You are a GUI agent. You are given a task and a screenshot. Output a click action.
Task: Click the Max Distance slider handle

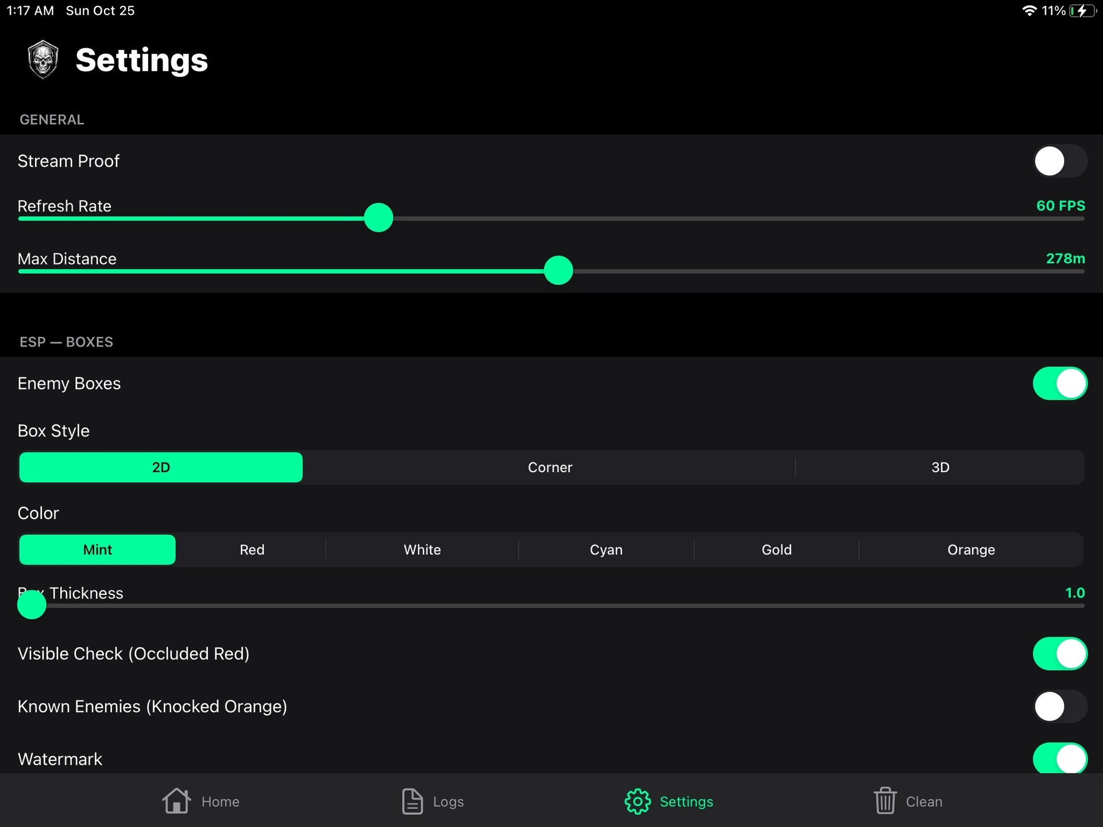[558, 270]
